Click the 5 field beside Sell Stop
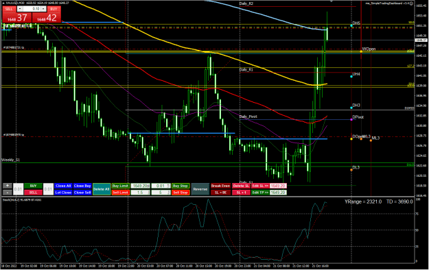The image size is (429, 270). [161, 193]
